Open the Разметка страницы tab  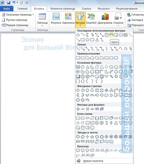pos(63,9)
